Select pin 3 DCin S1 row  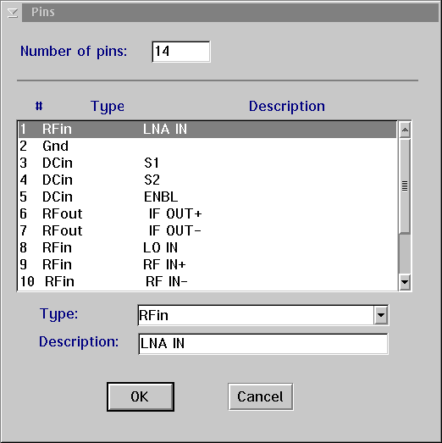coord(207,163)
